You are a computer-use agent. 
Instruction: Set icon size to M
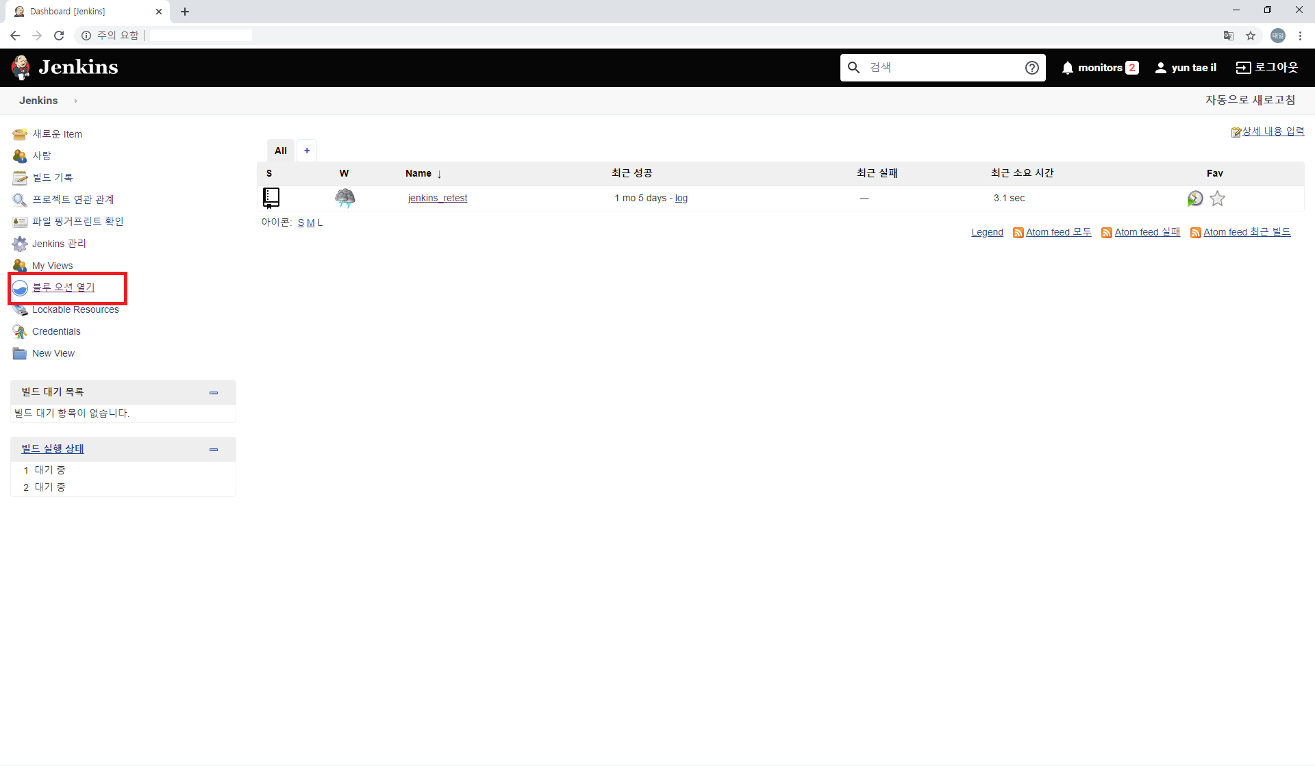(x=311, y=223)
